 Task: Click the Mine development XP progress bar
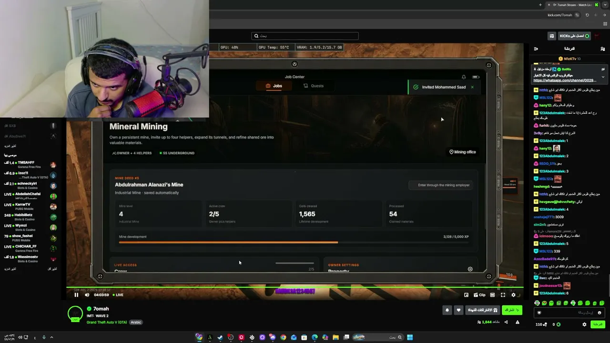point(294,242)
